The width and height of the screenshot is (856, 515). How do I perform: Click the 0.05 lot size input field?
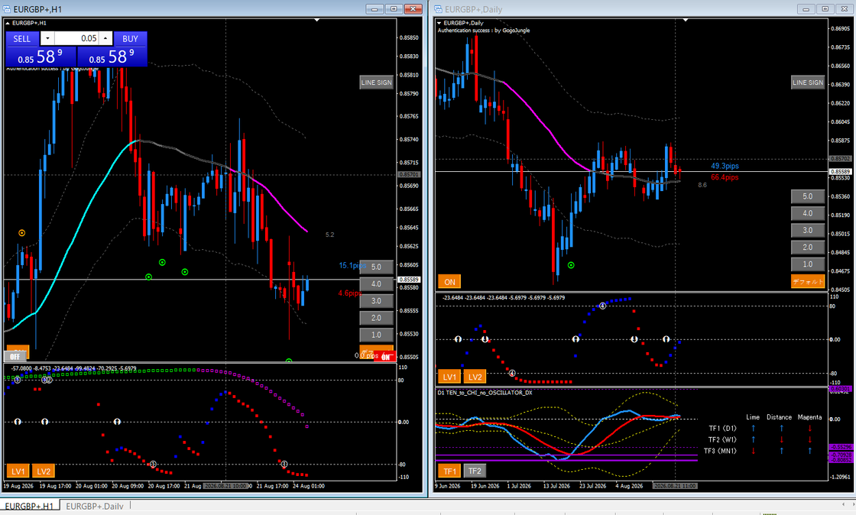pos(76,38)
